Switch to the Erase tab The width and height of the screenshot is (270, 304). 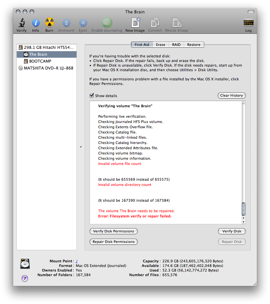pyautogui.click(x=160, y=45)
